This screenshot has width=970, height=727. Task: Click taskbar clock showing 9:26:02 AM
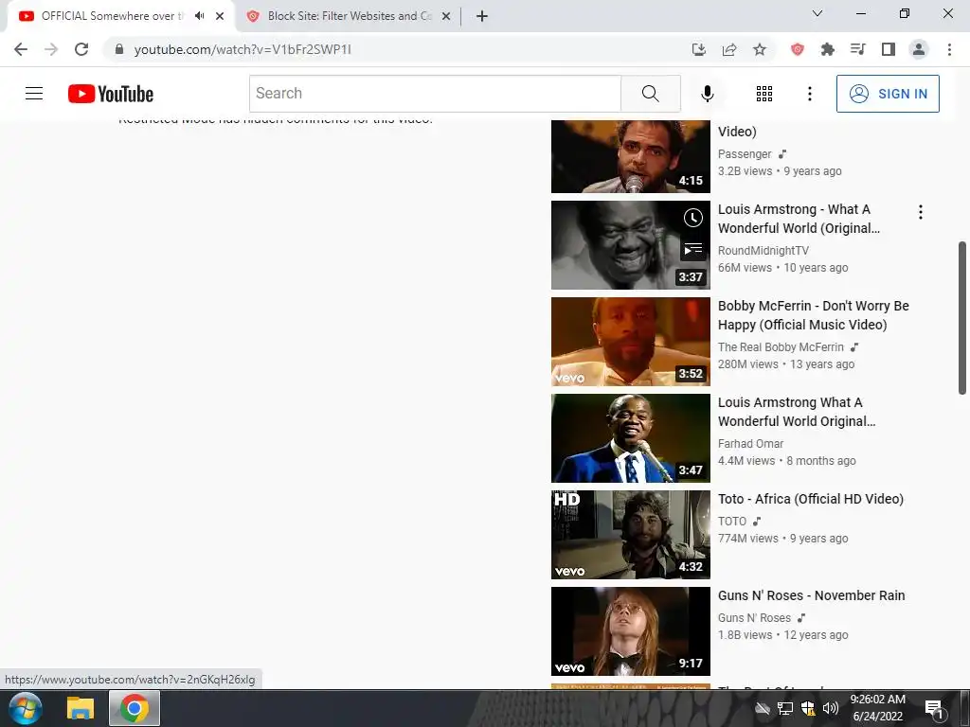tap(877, 700)
